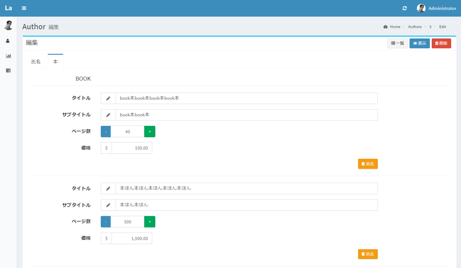Click the pencil icon beside the first タイトル field
The image size is (461, 268).
(x=108, y=98)
